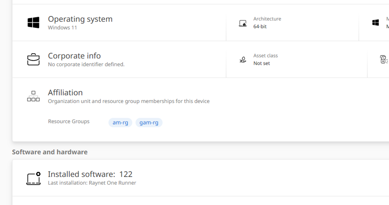Open the gam-rg resource group tag

pos(149,122)
